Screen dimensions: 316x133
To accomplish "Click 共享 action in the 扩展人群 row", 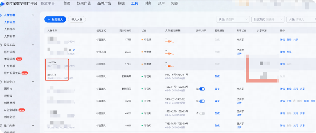I will (x=289, y=52).
